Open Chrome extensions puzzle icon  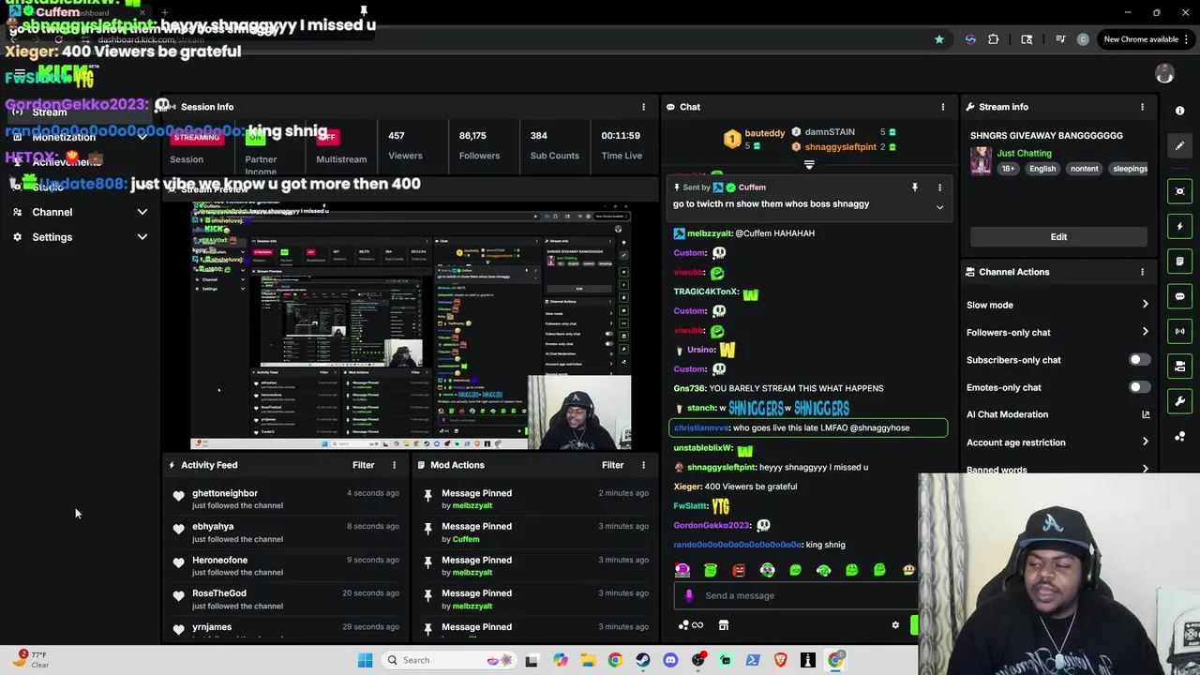tap(994, 39)
